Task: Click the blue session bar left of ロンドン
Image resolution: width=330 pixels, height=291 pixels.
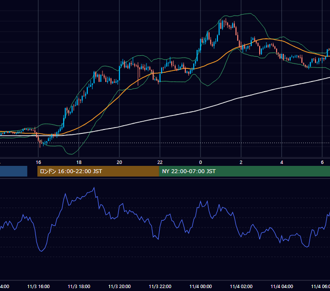Action: [14, 171]
